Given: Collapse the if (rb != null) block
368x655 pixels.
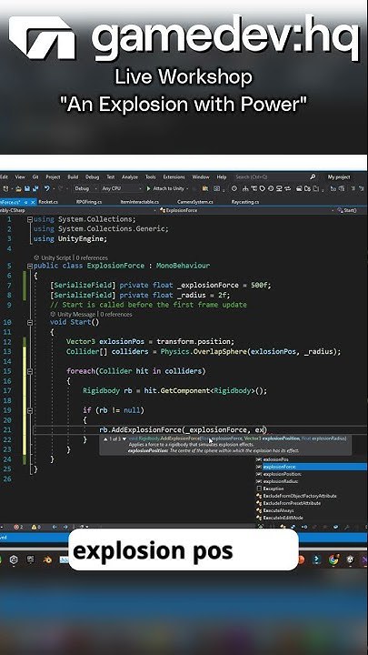Looking at the screenshot, I should pyautogui.click(x=30, y=410).
